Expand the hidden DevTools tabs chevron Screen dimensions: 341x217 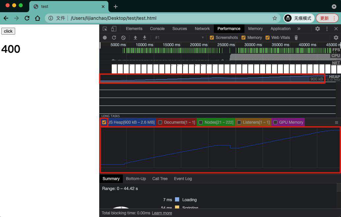299,29
